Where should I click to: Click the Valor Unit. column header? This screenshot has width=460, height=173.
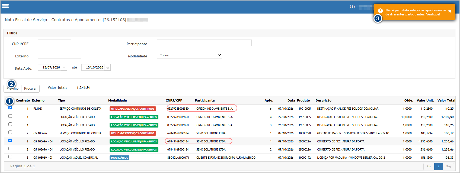(425, 100)
